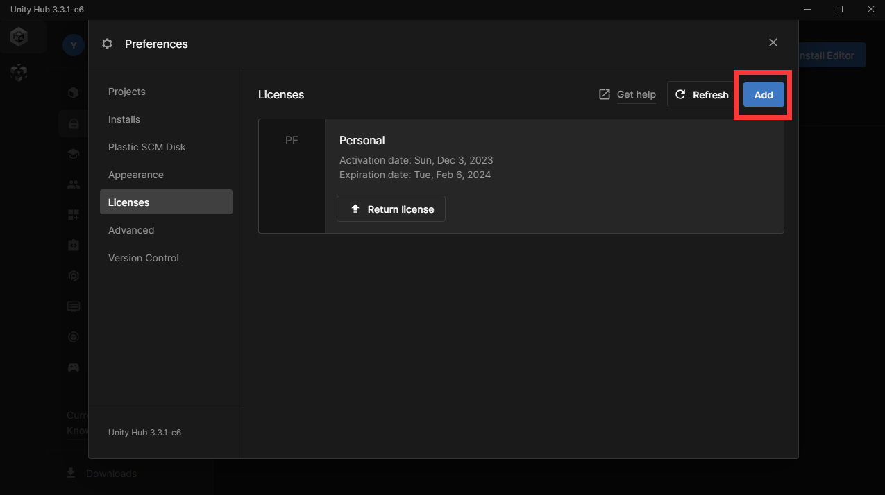Switch to the Installs preferences section
This screenshot has width=885, height=495.
click(124, 119)
